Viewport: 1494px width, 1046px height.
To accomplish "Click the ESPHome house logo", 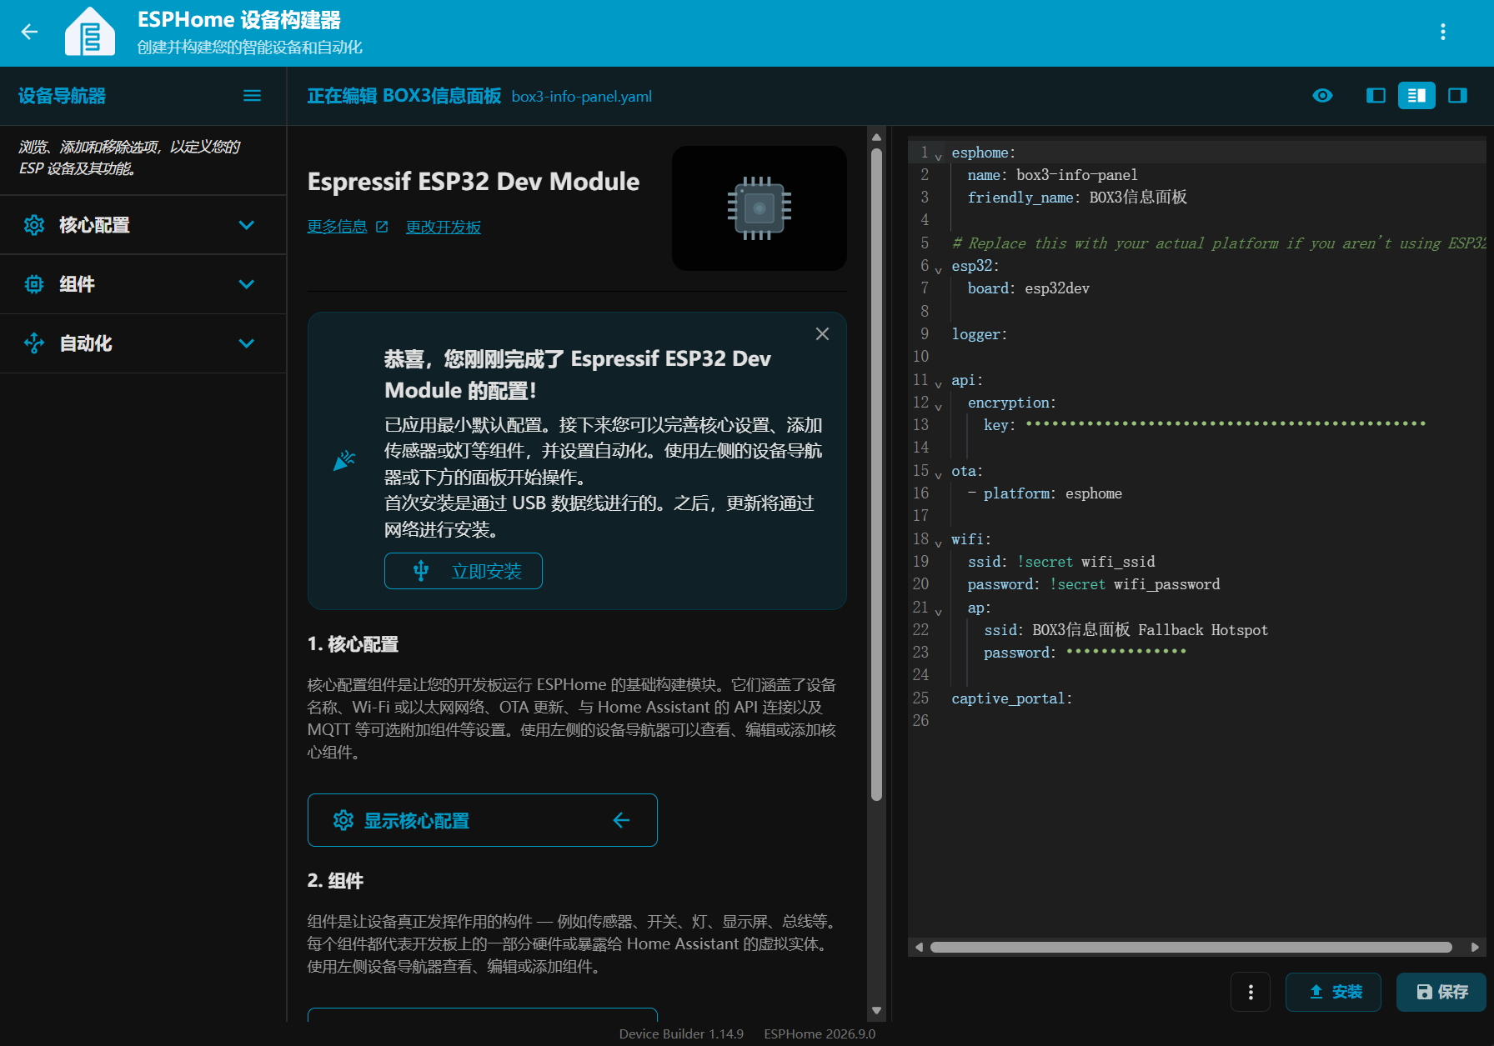I will click(90, 33).
